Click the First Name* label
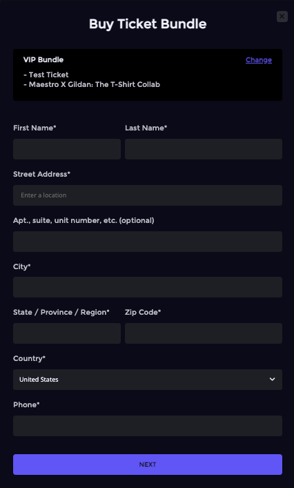This screenshot has height=488, width=294. click(x=35, y=128)
